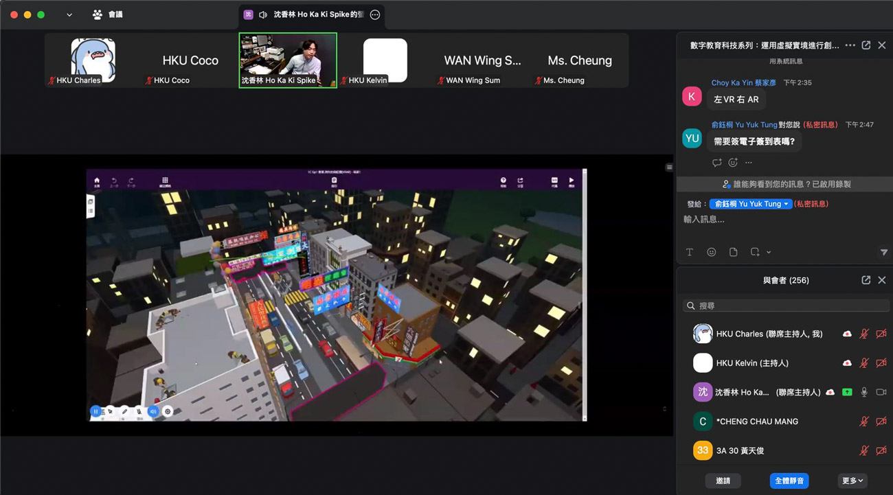Reply to the private message from Yu Yuk Tung
This screenshot has height=495, width=893.
click(716, 163)
